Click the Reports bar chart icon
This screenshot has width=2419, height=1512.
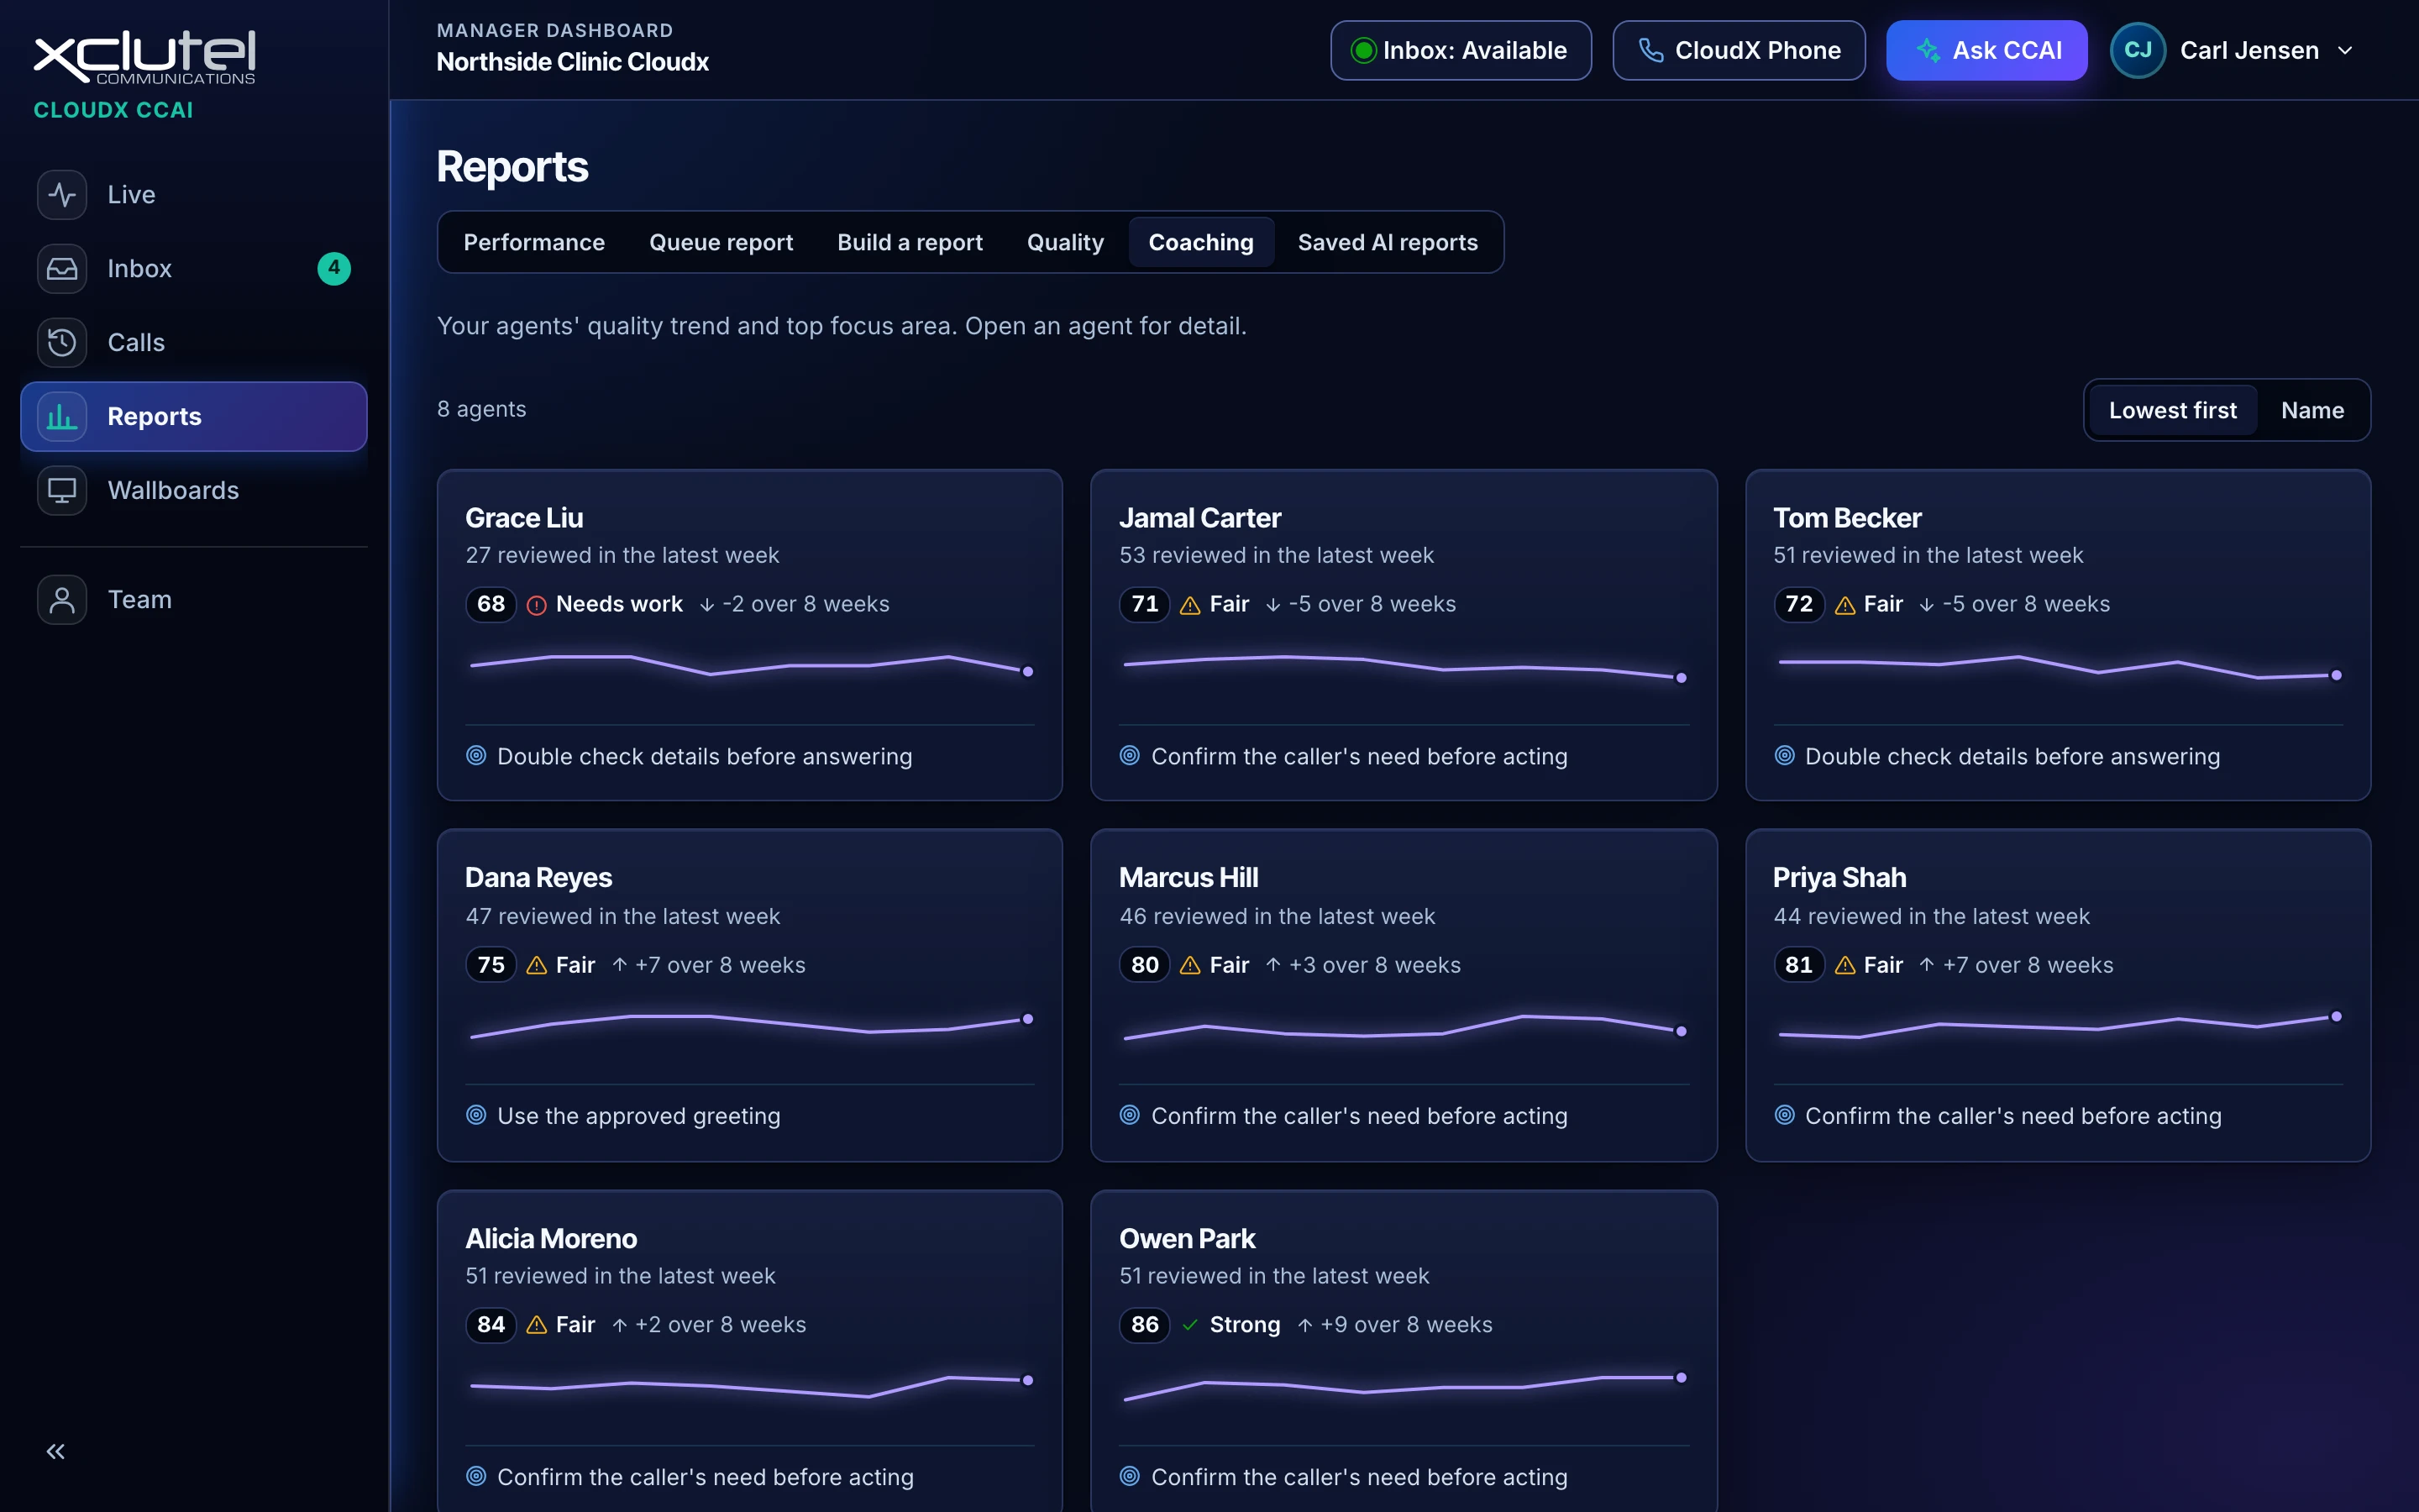click(x=62, y=416)
